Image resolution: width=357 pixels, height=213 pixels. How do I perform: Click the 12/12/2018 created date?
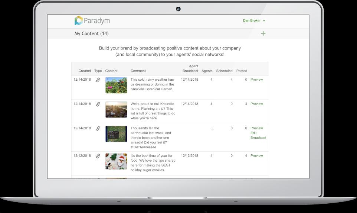click(x=82, y=155)
